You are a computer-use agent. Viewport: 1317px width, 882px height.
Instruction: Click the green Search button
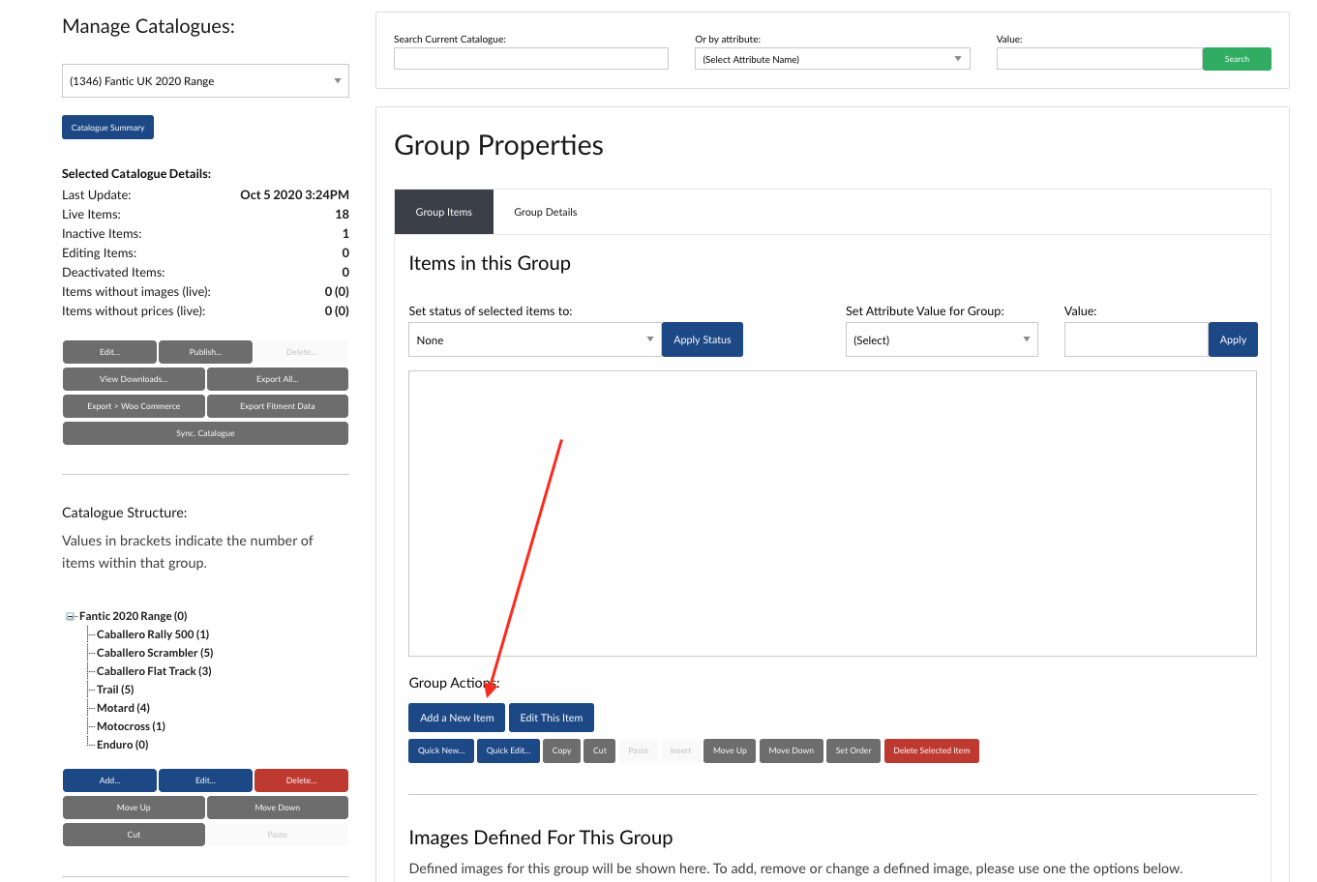tap(1236, 59)
